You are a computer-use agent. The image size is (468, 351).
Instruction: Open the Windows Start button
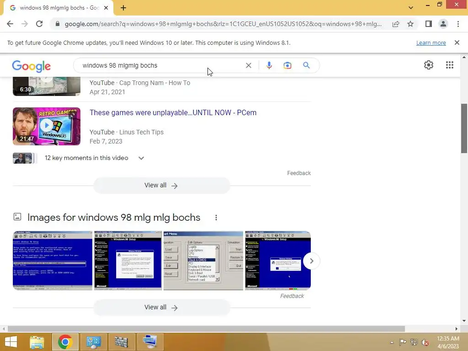pos(11,342)
